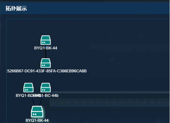
Task: Click the blue marker below BYQ1-BC-44b node
Action: (x=42, y=97)
